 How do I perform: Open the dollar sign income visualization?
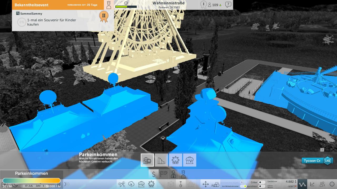(x=153, y=174)
